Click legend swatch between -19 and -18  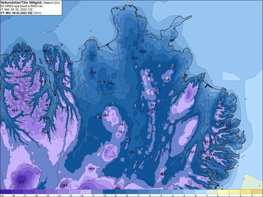click(6, 192)
